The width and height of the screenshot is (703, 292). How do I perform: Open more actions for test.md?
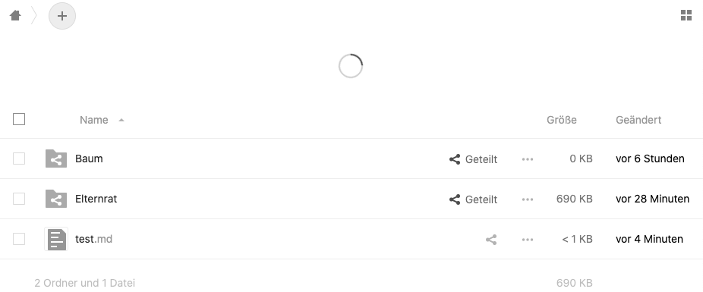coord(528,240)
